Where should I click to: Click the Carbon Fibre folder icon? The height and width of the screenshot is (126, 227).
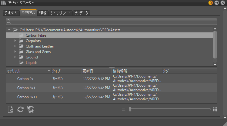point(21,35)
